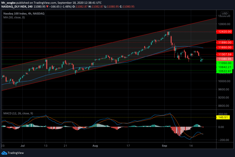Click the 11890.00 red price label
Viewport: 235px width, 157px height.
click(225, 43)
